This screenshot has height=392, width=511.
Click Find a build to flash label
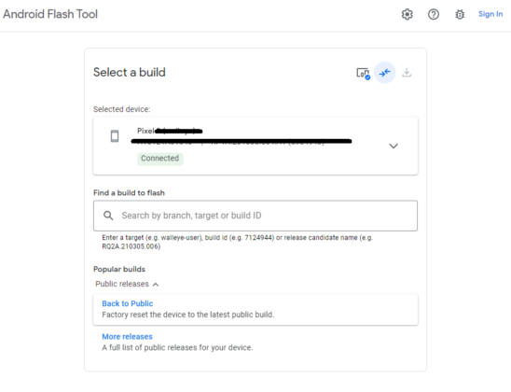coord(129,193)
